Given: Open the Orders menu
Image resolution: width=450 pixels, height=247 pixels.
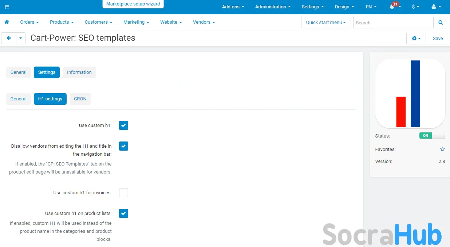Looking at the screenshot, I should coord(29,22).
